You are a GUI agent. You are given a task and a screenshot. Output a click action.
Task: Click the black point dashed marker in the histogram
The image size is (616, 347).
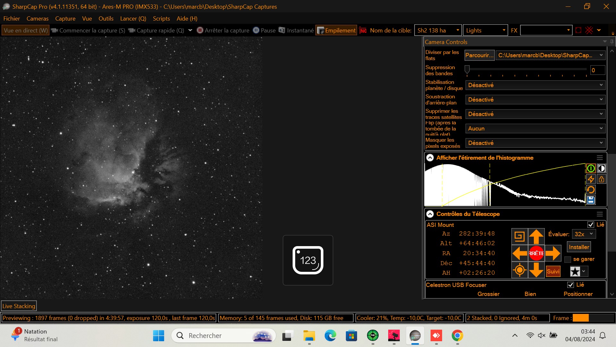pos(442,185)
